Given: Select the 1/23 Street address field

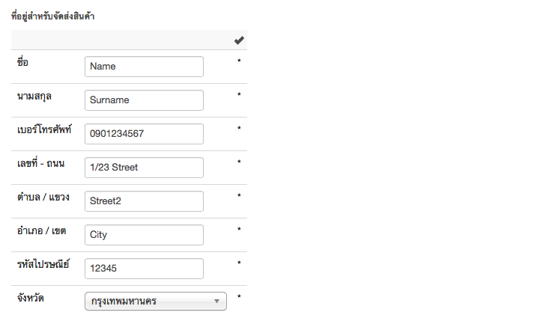Looking at the screenshot, I should click(144, 168).
